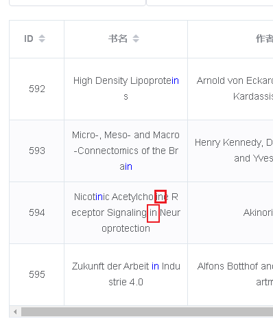Click the scrollbar left arrow button
Screen dimensions: 273x330
point(15,312)
